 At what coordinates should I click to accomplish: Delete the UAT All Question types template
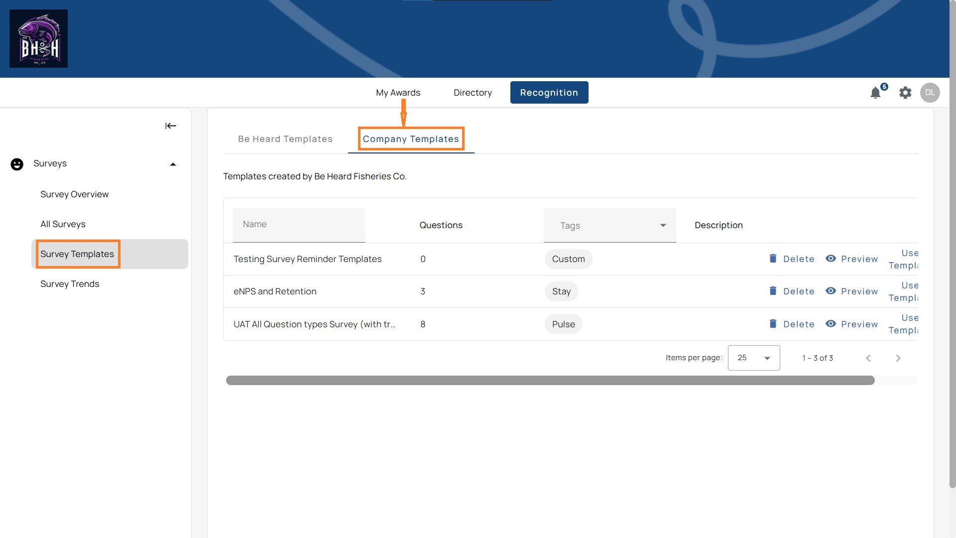792,324
